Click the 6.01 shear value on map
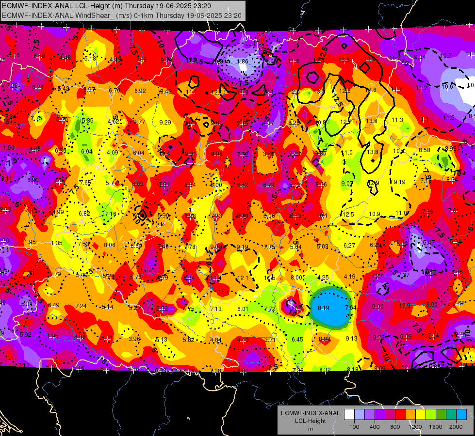 [x=243, y=309]
